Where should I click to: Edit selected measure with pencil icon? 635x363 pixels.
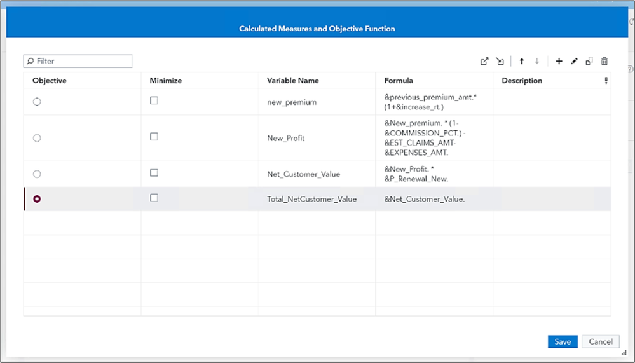coord(574,62)
